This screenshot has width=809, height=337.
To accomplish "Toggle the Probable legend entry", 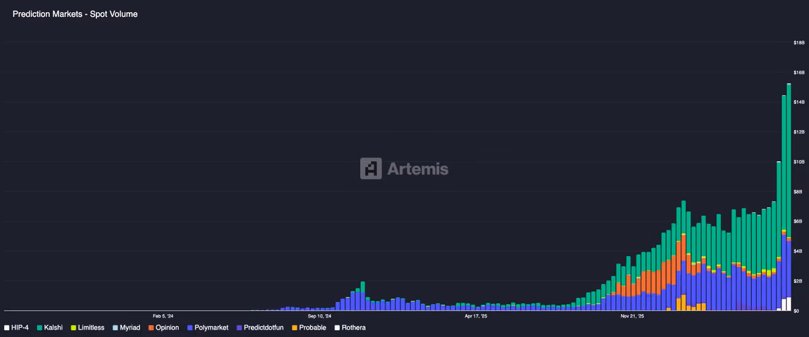I will pyautogui.click(x=309, y=327).
